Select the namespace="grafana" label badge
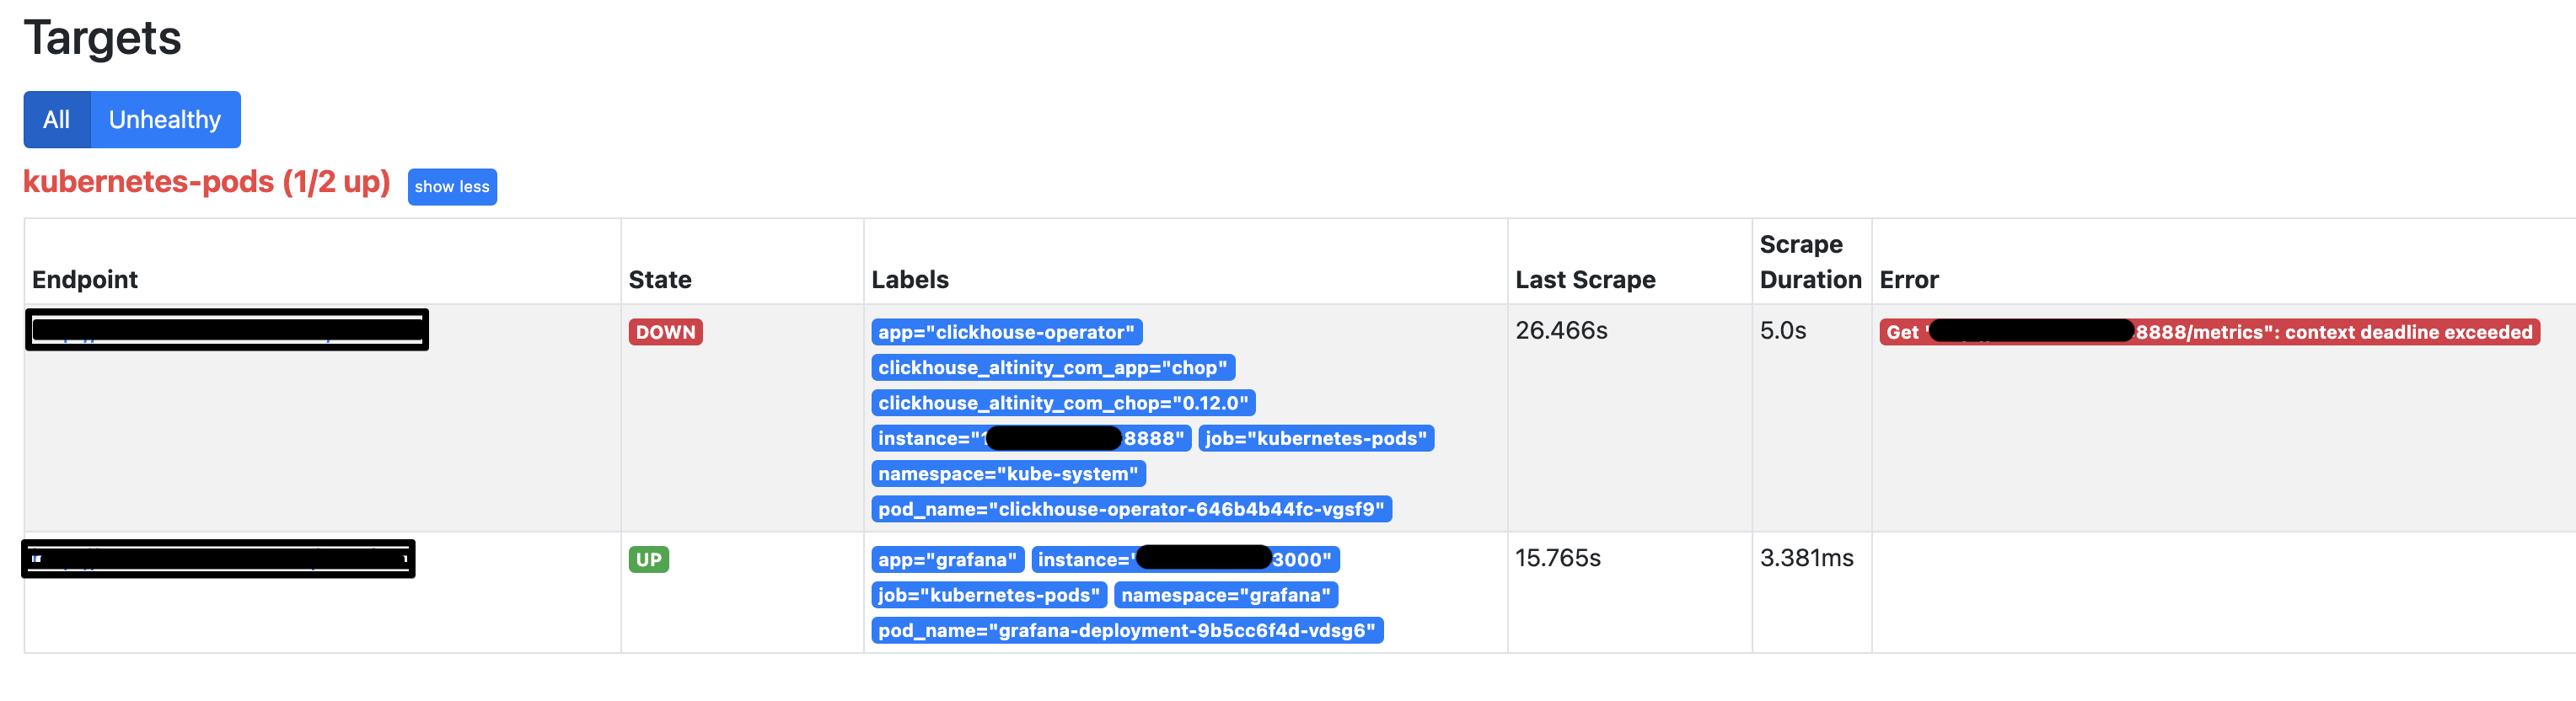 click(1226, 595)
